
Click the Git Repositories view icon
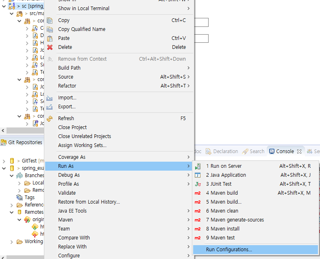tap(4, 143)
